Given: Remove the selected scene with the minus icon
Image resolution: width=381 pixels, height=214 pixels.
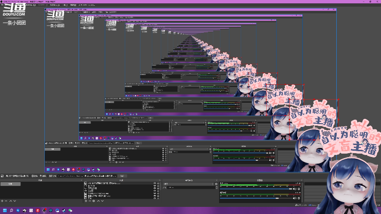Looking at the screenshot, I should pyautogui.click(x=6, y=201).
